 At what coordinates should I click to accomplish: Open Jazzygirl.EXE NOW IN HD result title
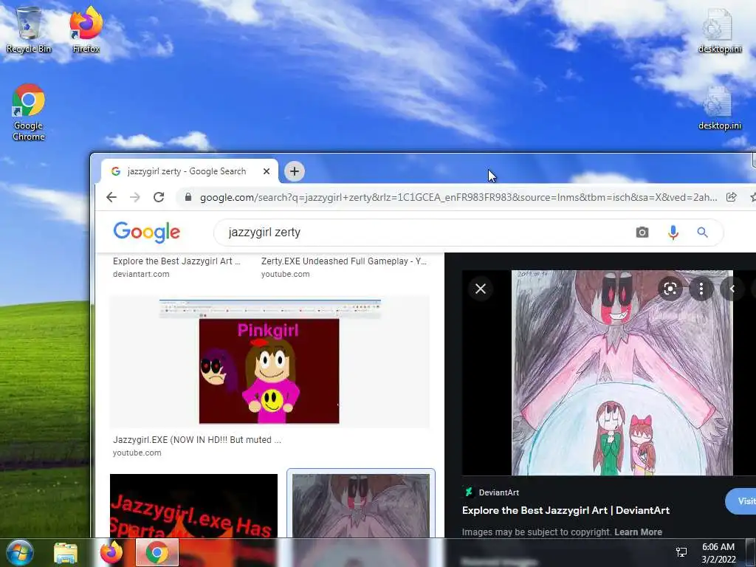pos(196,440)
